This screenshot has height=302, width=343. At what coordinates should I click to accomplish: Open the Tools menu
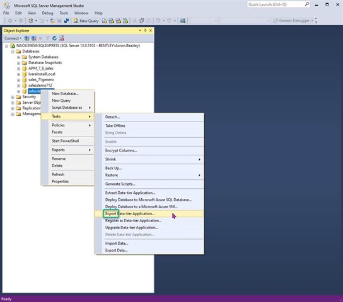[x=64, y=13]
